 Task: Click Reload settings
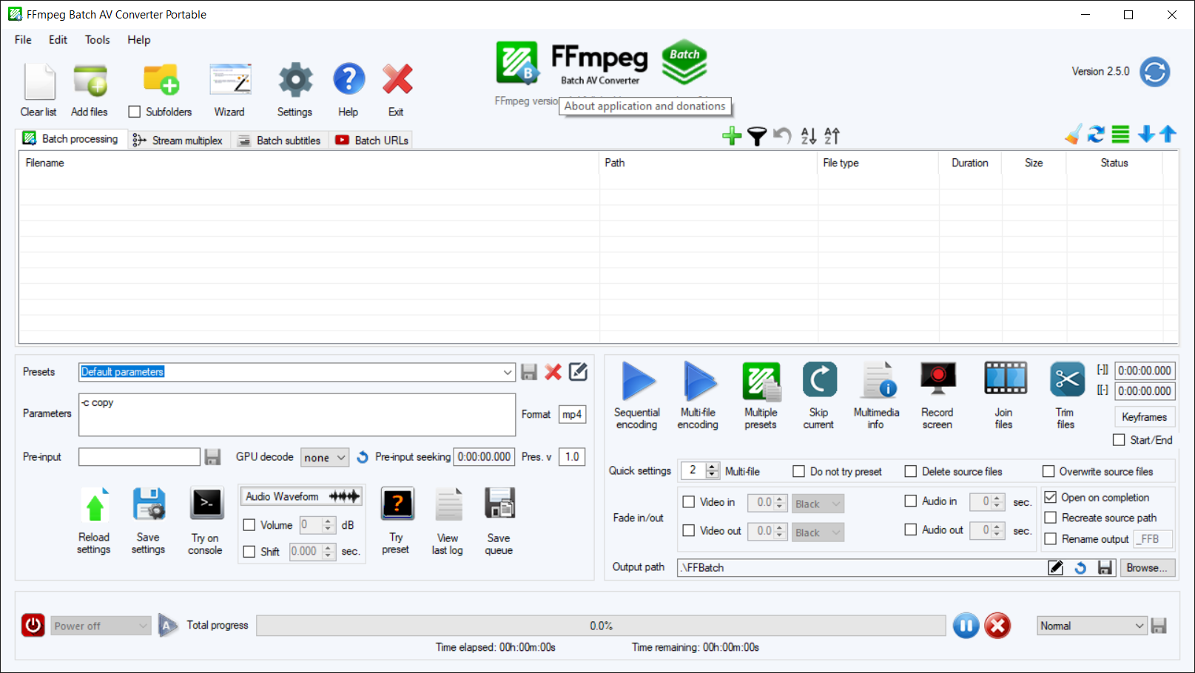tap(95, 506)
